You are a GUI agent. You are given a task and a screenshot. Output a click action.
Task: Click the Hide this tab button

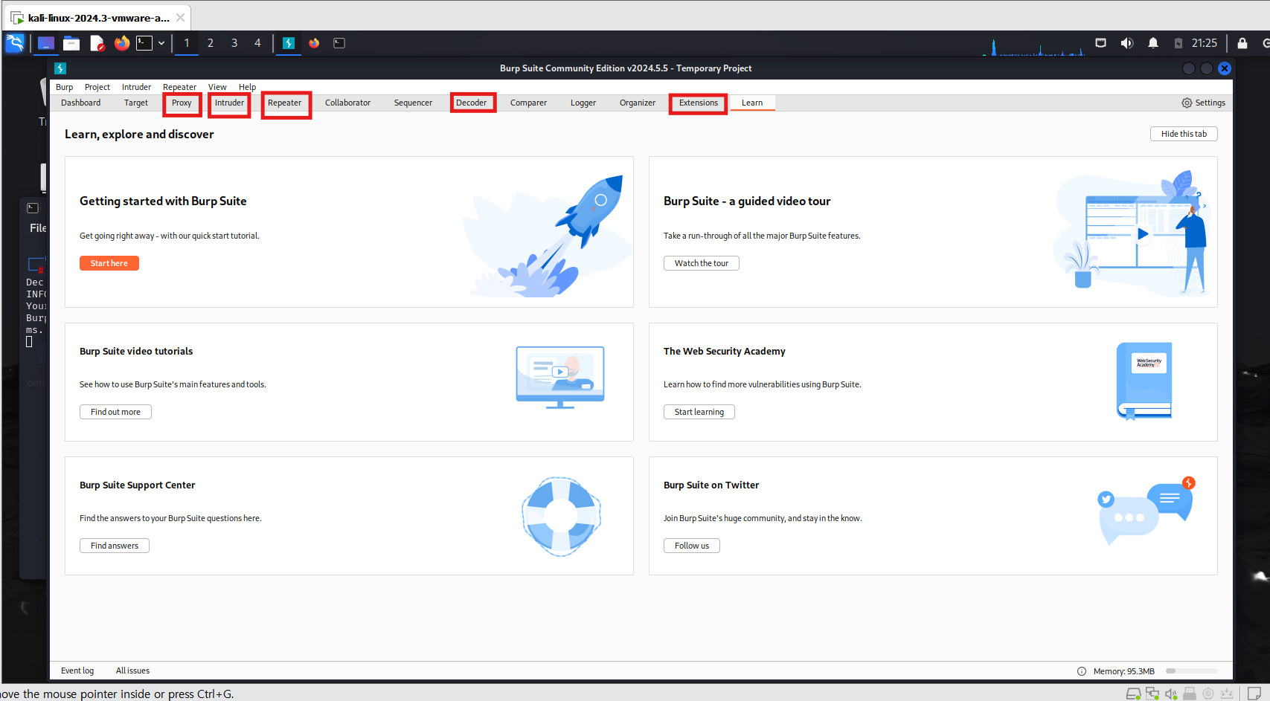(1184, 134)
